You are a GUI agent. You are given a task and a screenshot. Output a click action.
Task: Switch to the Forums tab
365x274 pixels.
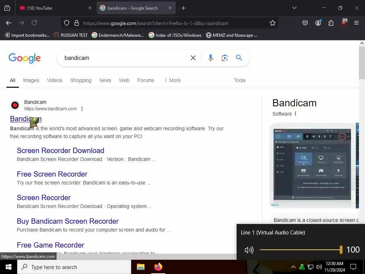pos(146,80)
